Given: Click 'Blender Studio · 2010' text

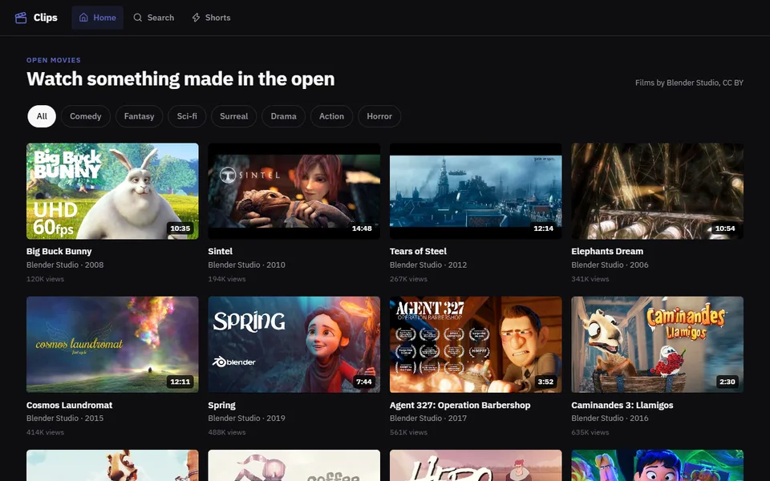Looking at the screenshot, I should 246,265.
